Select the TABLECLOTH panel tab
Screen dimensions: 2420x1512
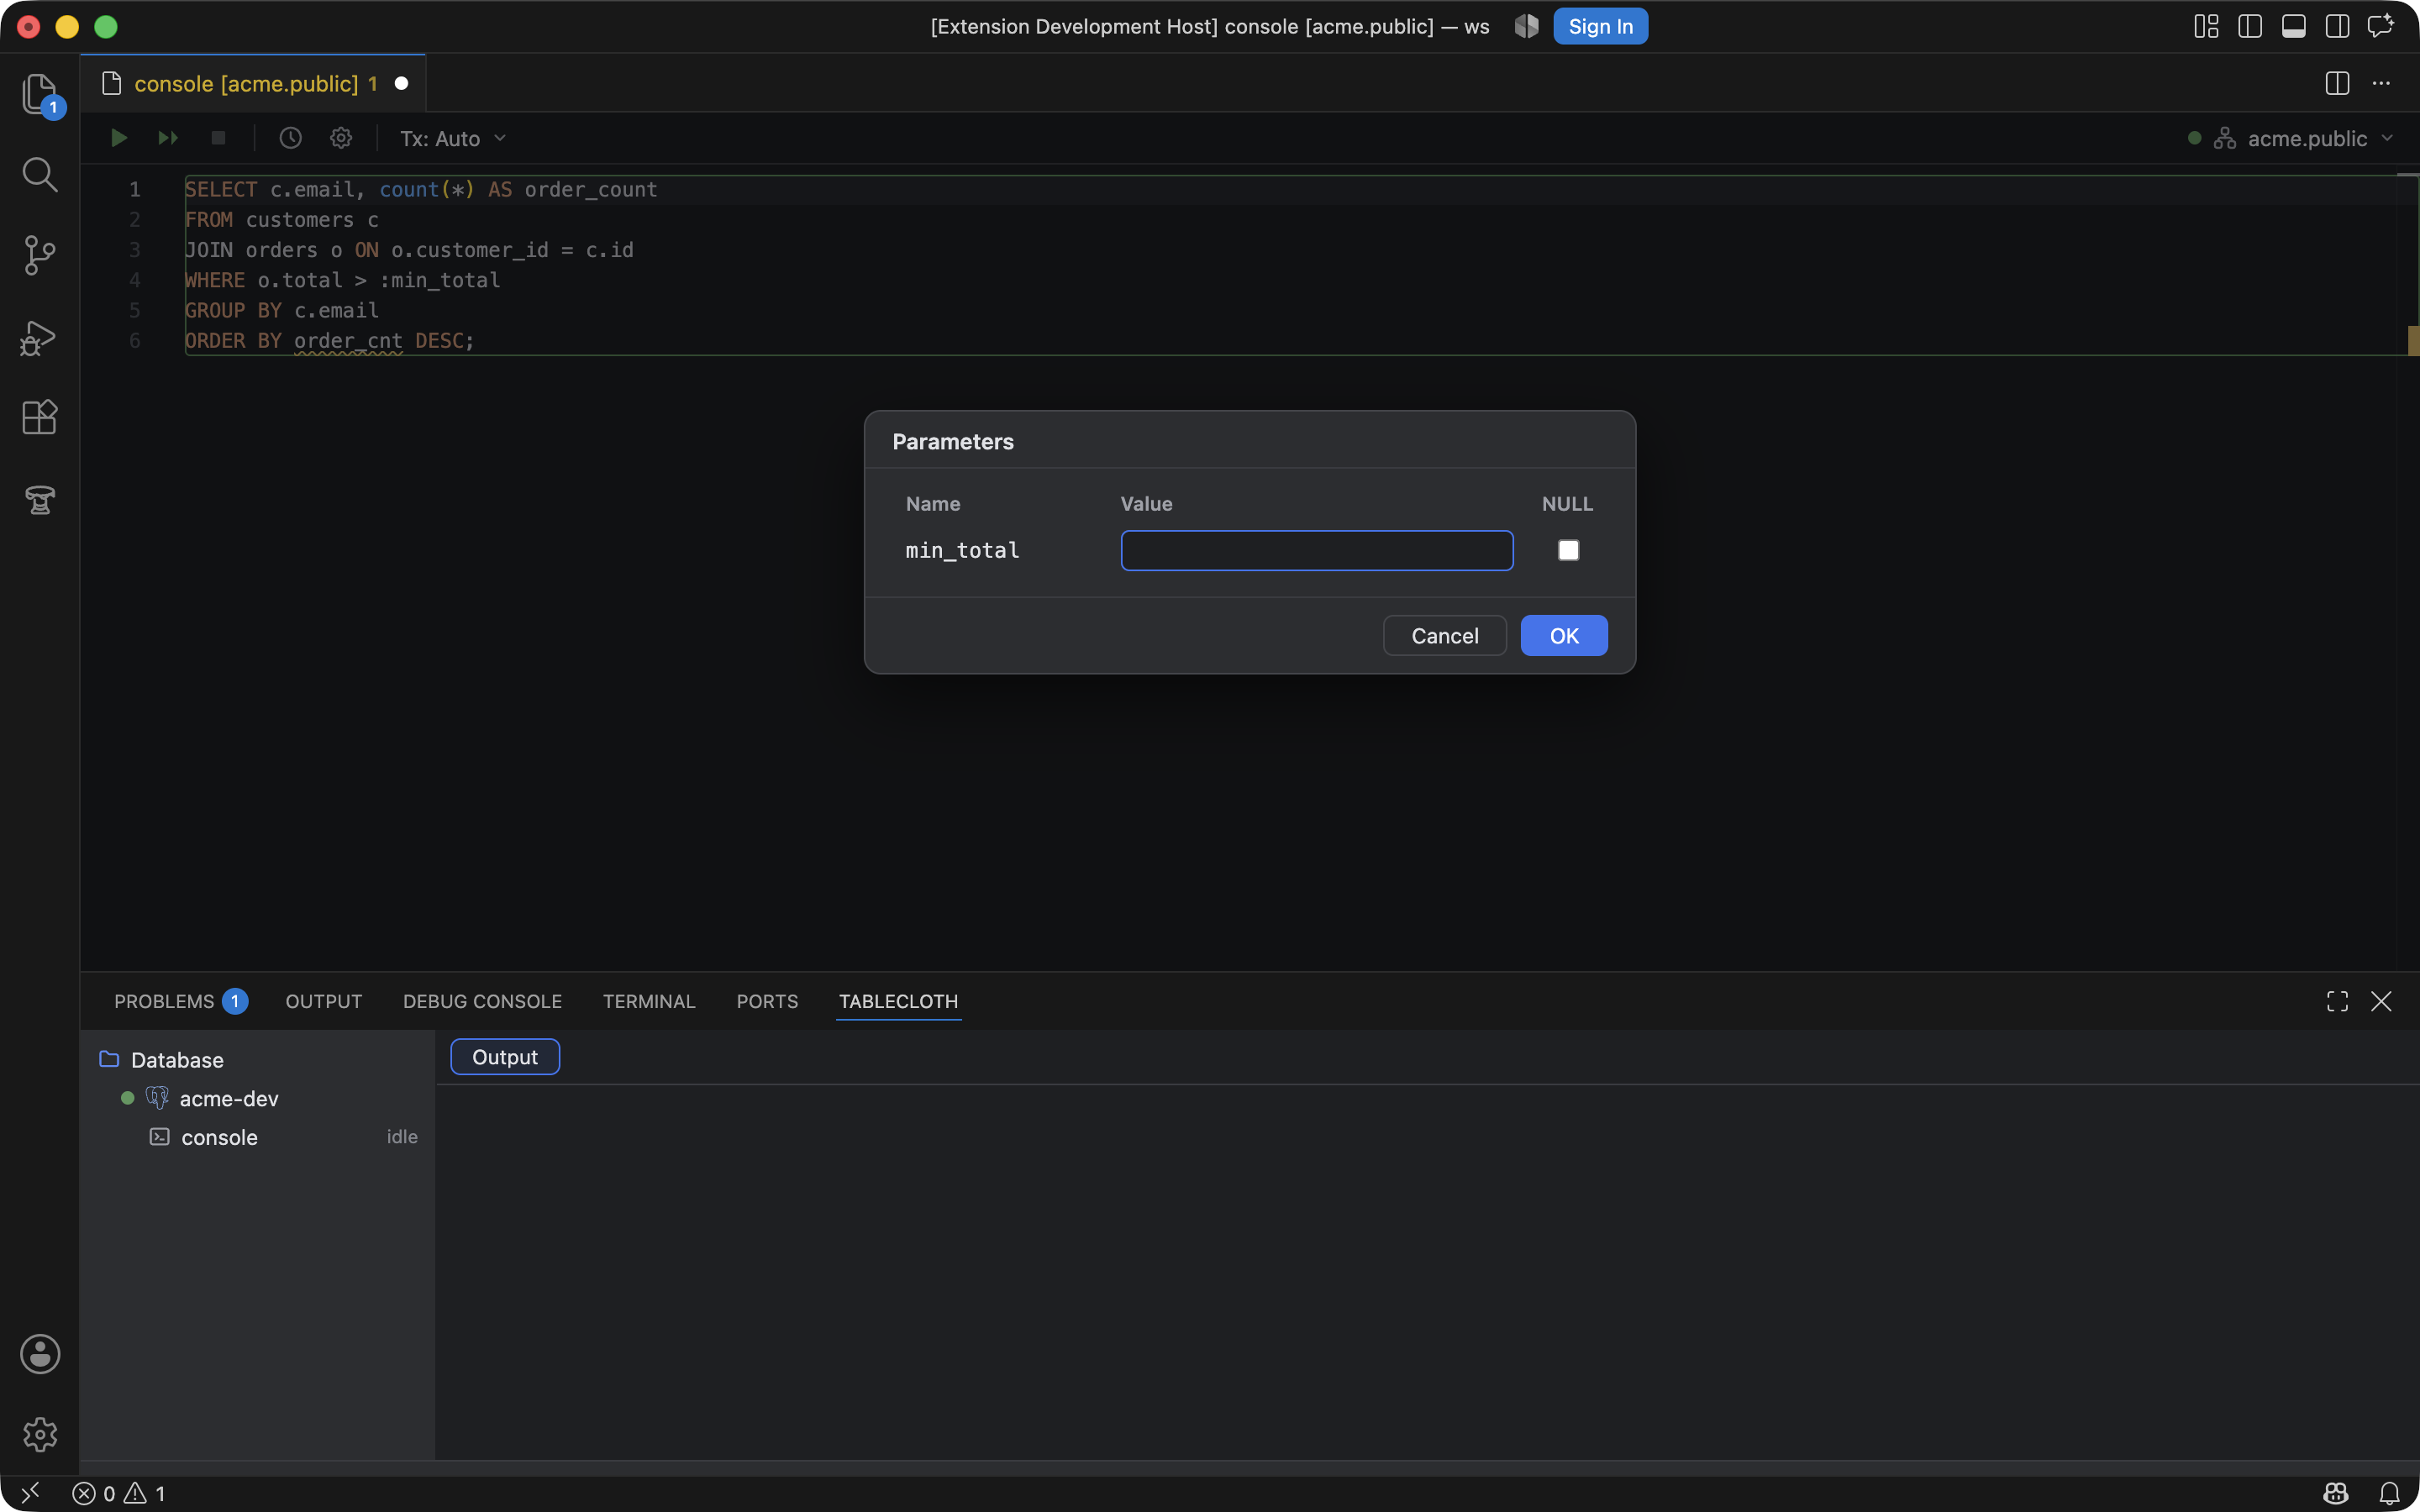(898, 1002)
